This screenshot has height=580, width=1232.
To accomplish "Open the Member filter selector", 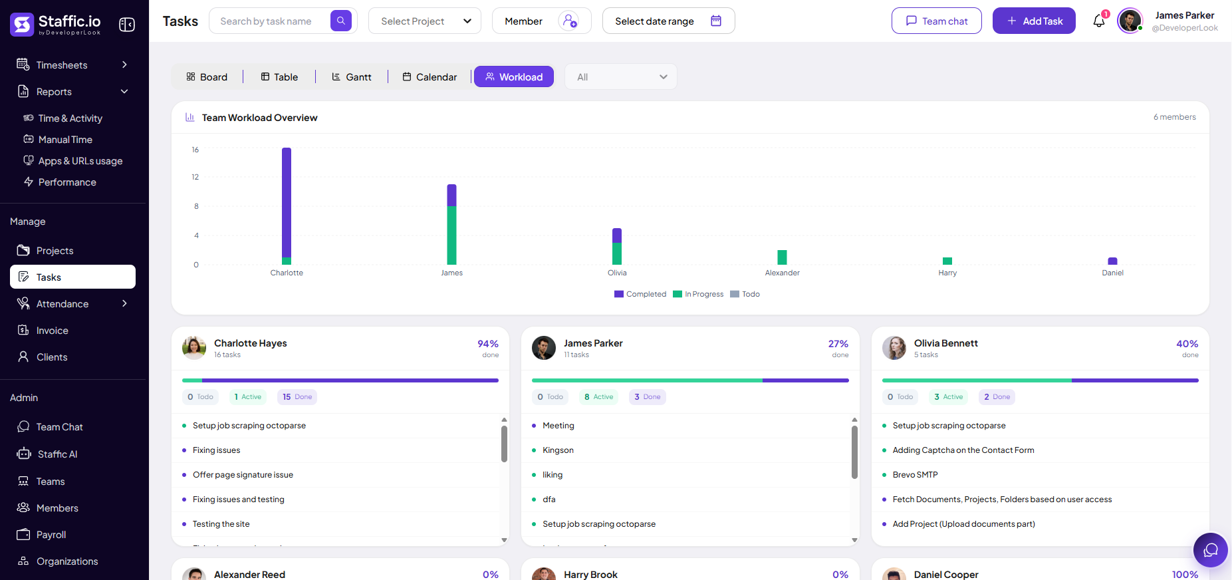I will [541, 21].
